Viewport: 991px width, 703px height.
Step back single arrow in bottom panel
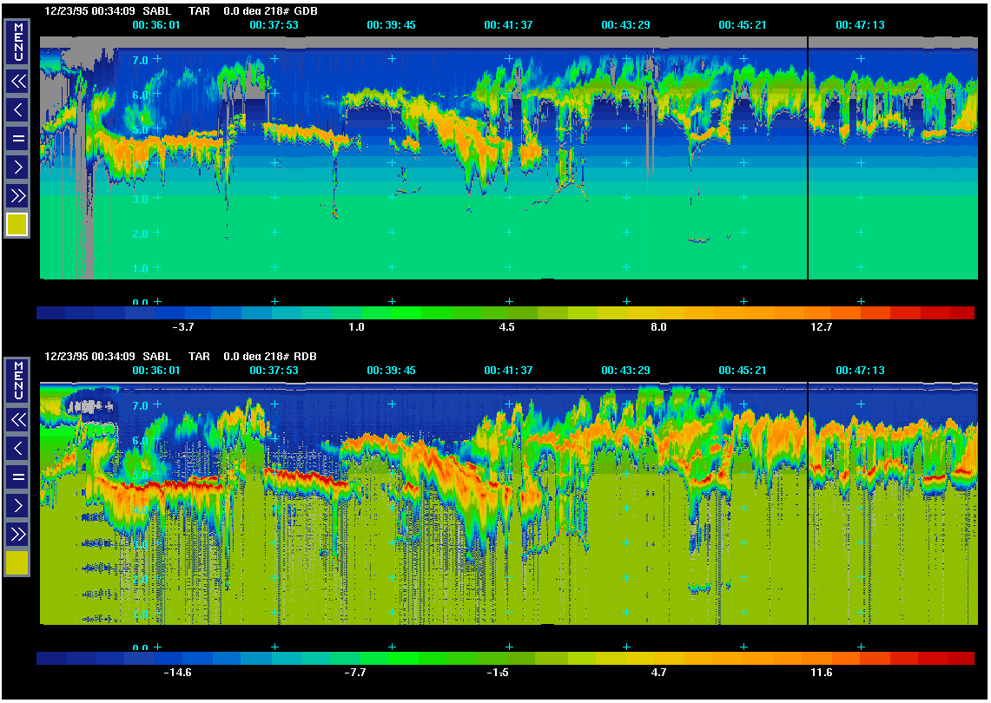coord(17,448)
